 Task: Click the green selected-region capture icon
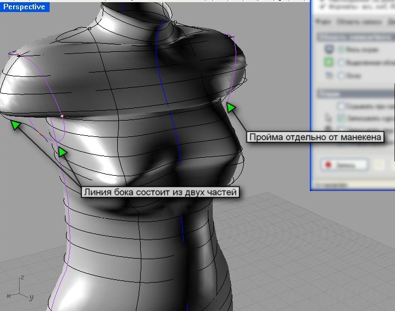(329, 62)
